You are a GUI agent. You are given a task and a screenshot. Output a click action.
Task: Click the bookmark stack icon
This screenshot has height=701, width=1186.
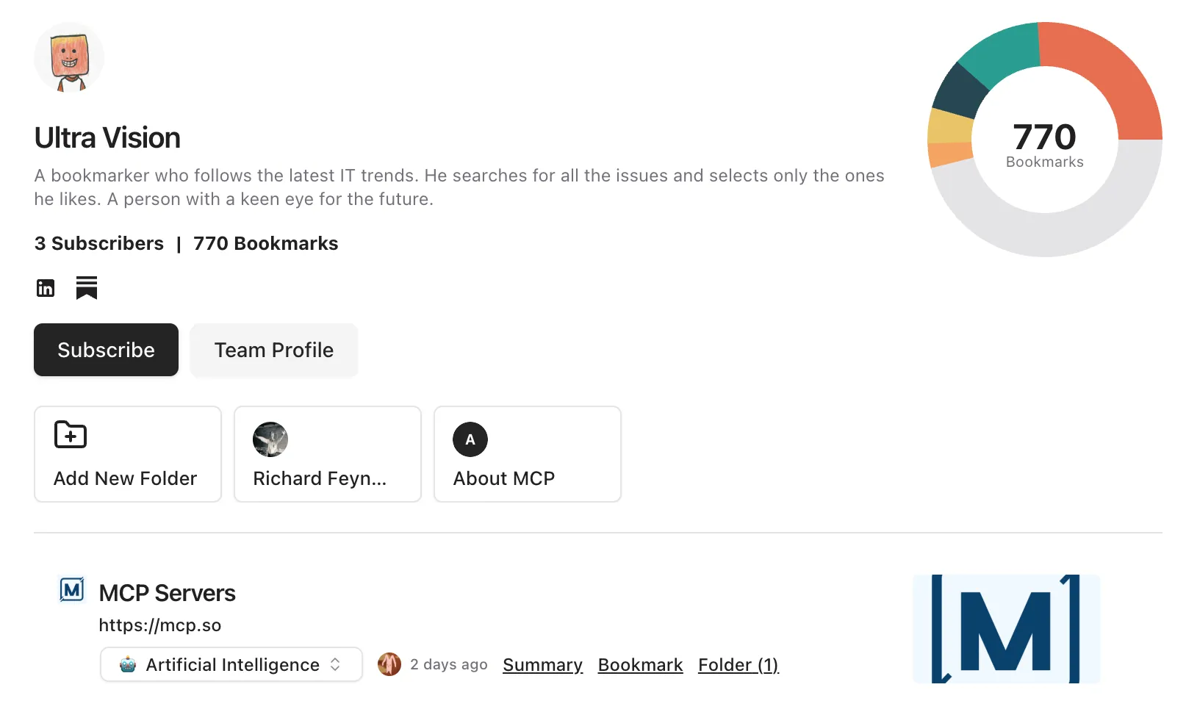87,288
